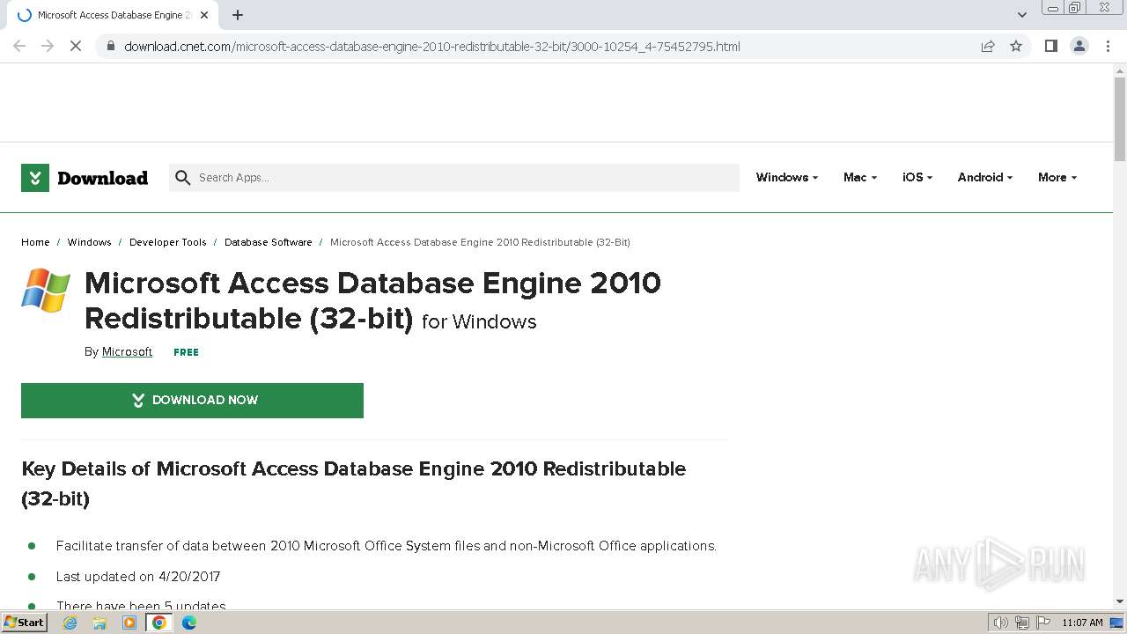This screenshot has width=1127, height=634.
Task: Open the Chrome three-dot menu
Action: point(1108,46)
